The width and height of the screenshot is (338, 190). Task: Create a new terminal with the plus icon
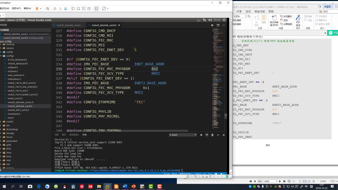click(x=201, y=135)
